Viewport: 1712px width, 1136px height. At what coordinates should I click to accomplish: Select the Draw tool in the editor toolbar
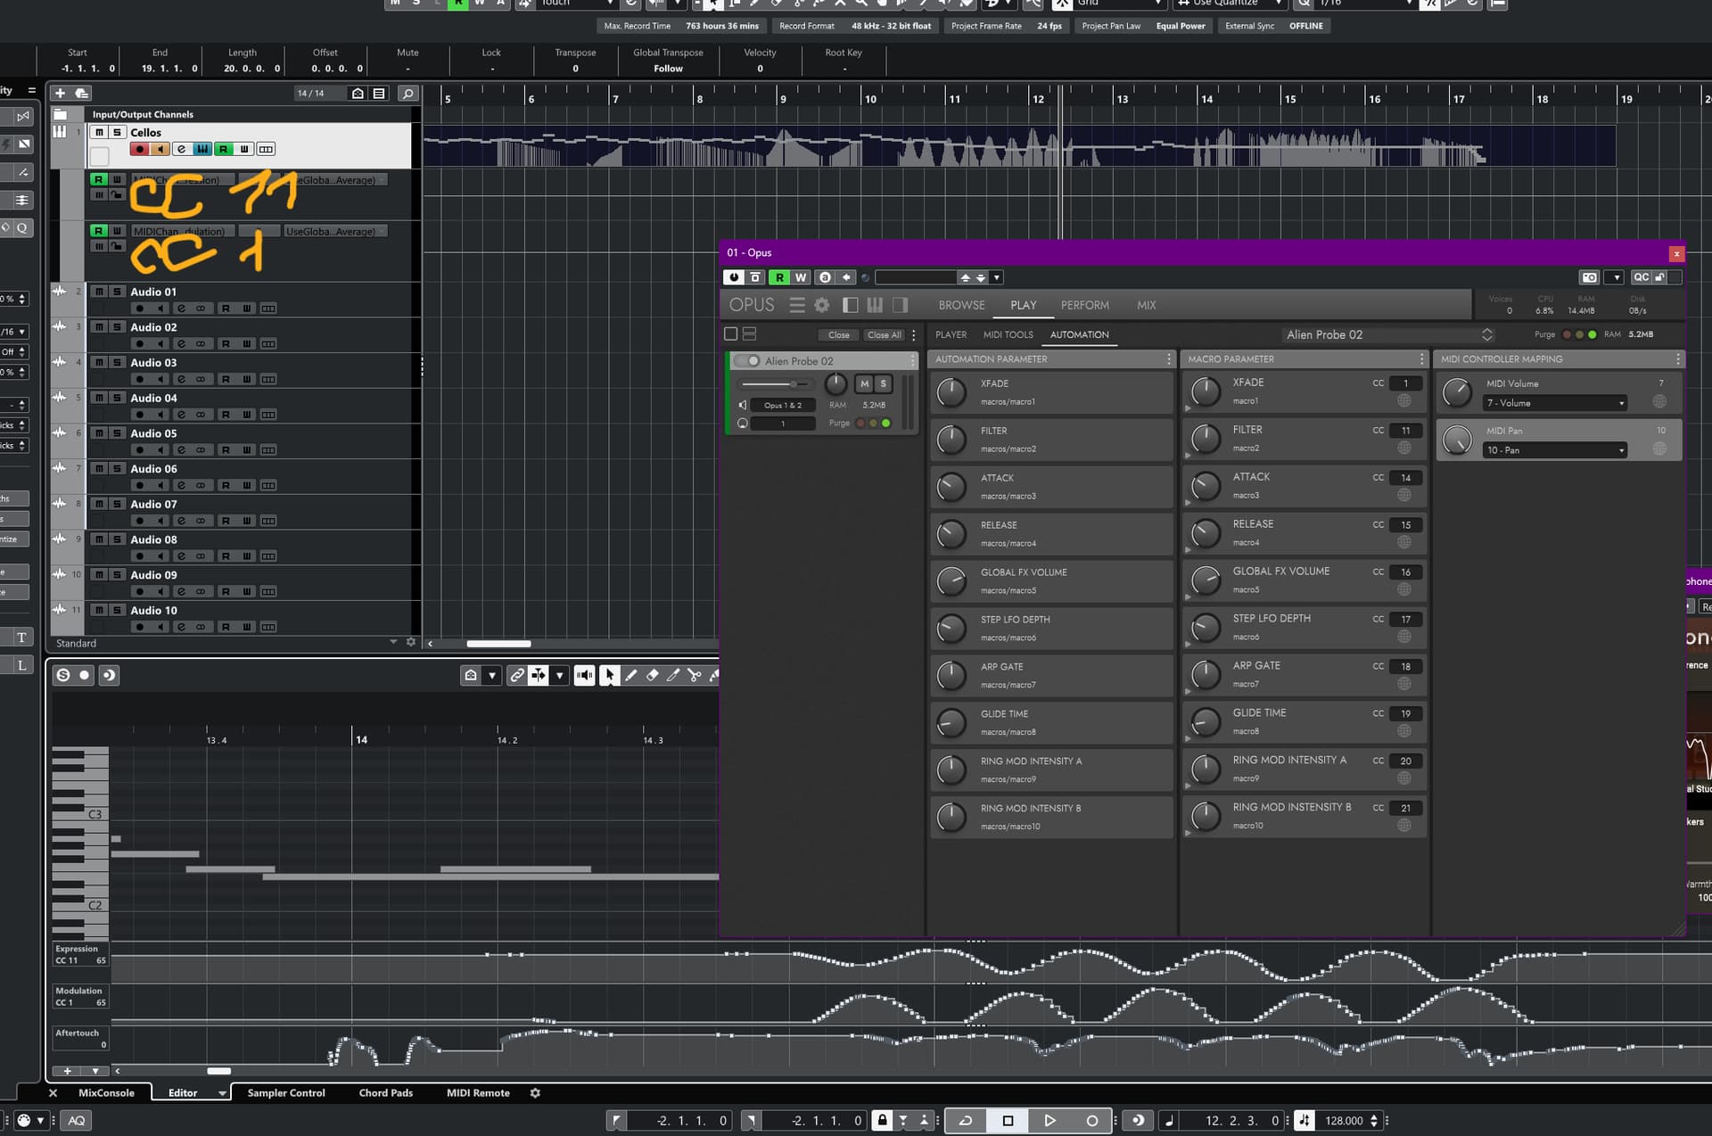(630, 675)
